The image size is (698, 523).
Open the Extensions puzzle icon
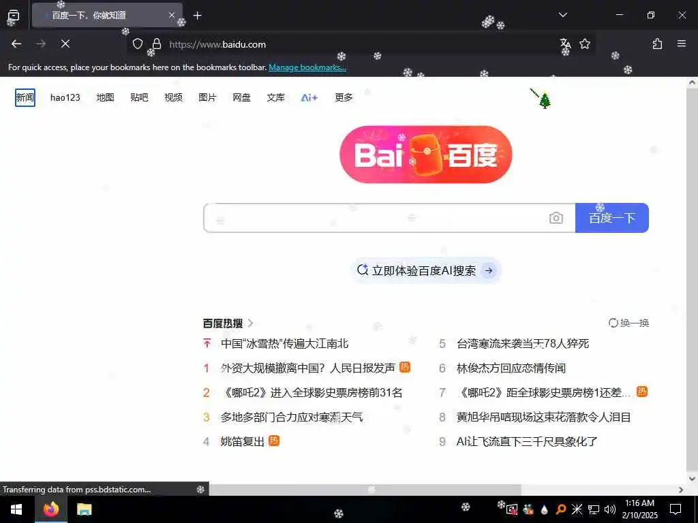[657, 44]
